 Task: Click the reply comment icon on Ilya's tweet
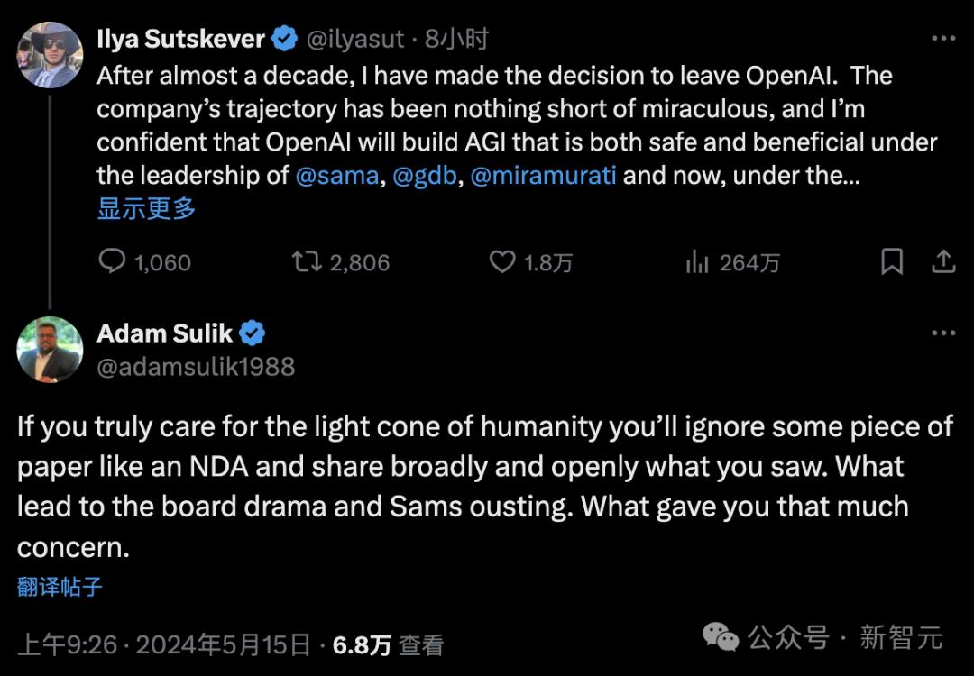(112, 262)
